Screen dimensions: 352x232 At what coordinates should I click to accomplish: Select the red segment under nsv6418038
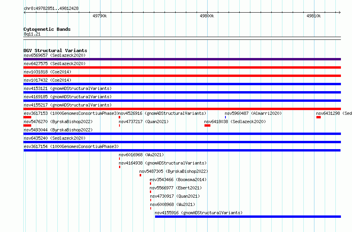point(207,125)
